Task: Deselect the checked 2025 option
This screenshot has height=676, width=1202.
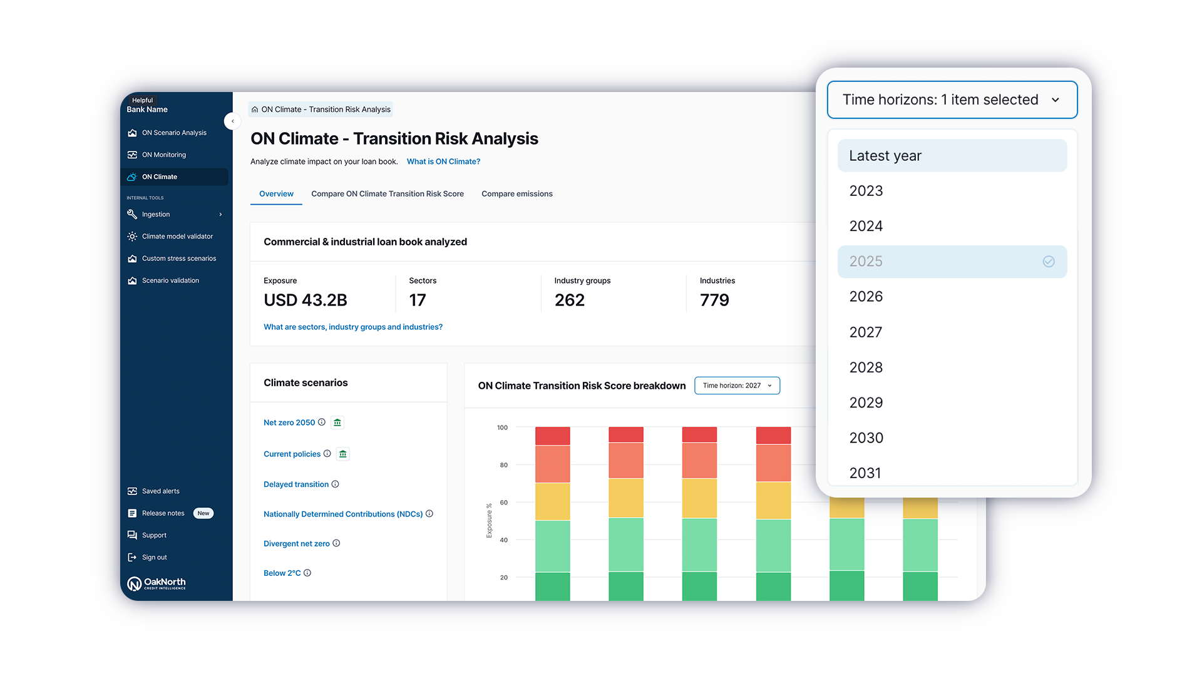Action: click(x=952, y=262)
